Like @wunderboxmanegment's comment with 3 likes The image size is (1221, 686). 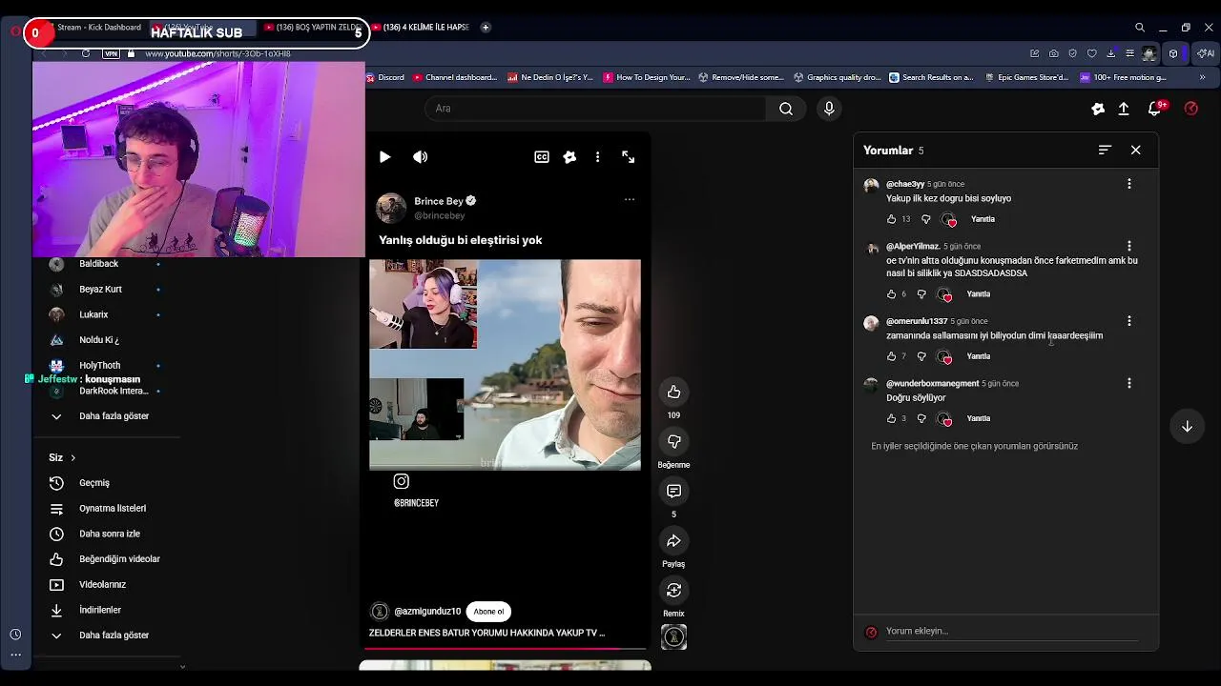pyautogui.click(x=892, y=418)
